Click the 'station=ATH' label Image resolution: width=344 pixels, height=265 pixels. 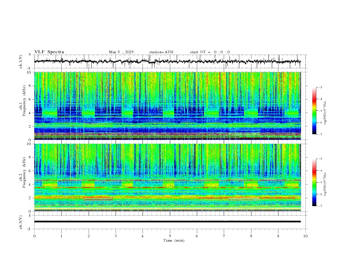click(x=161, y=52)
